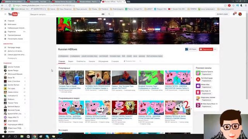Expand the library list with Развернуть
The height and width of the screenshot is (139, 248).
(12, 58)
